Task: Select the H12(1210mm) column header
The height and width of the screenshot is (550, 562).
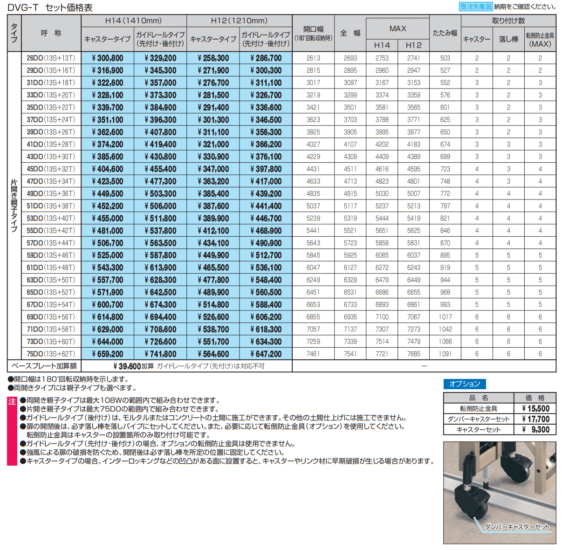Action: (239, 21)
